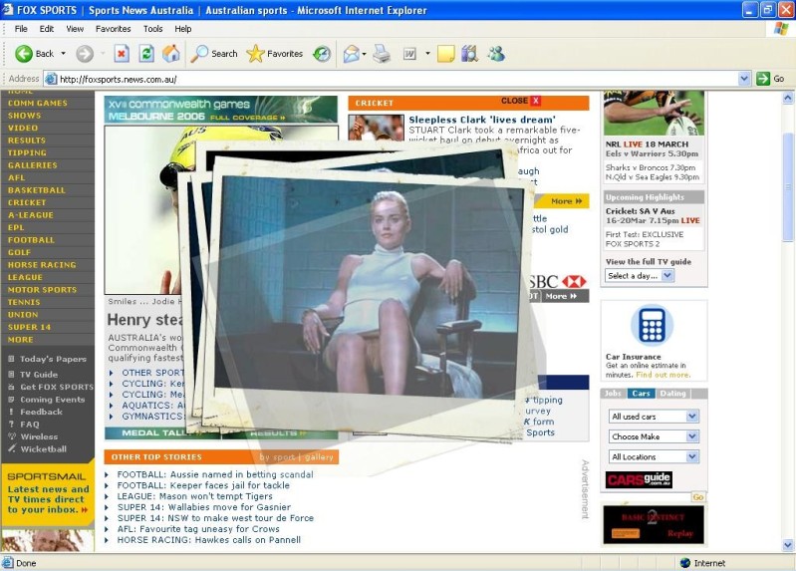Go to the Home page icon
This screenshot has height=571, width=796.
click(171, 54)
